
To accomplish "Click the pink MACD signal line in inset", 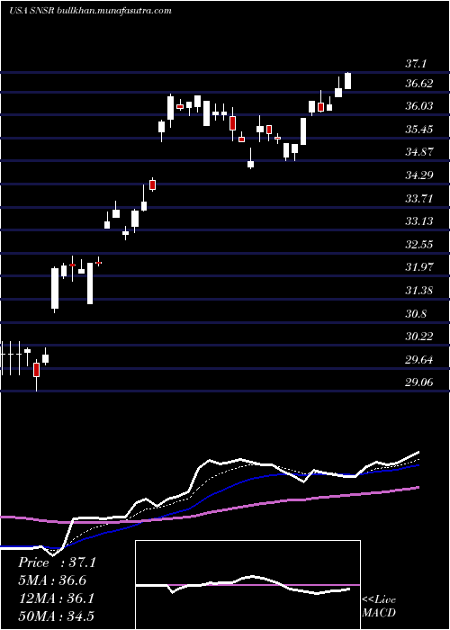I will (321, 585).
